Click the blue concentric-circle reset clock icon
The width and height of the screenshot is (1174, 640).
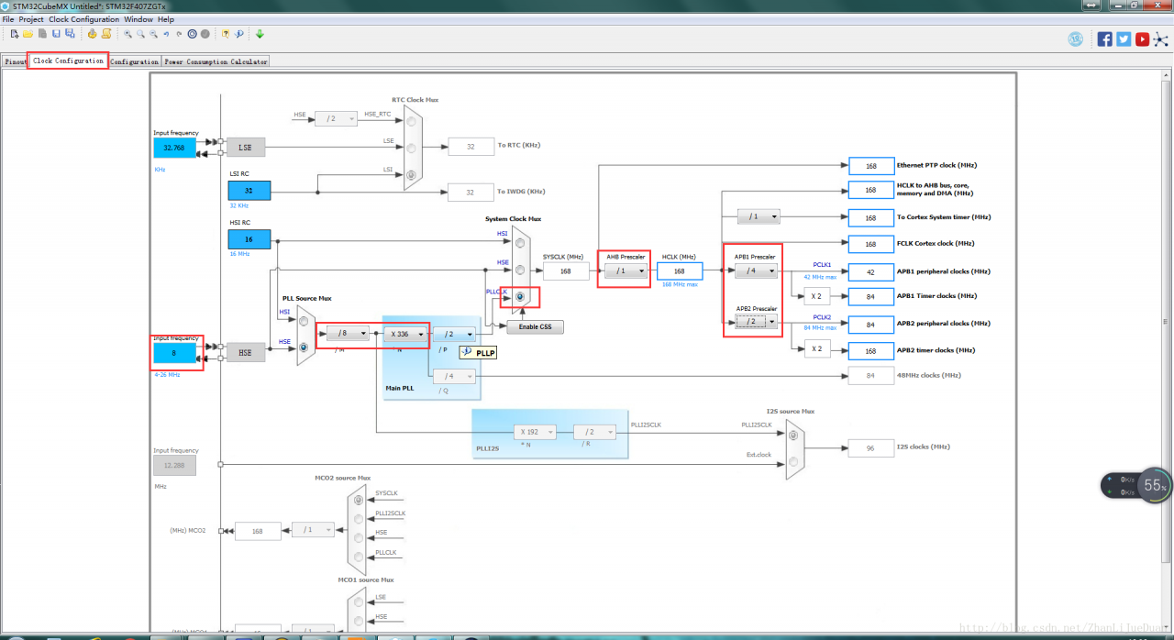point(193,34)
